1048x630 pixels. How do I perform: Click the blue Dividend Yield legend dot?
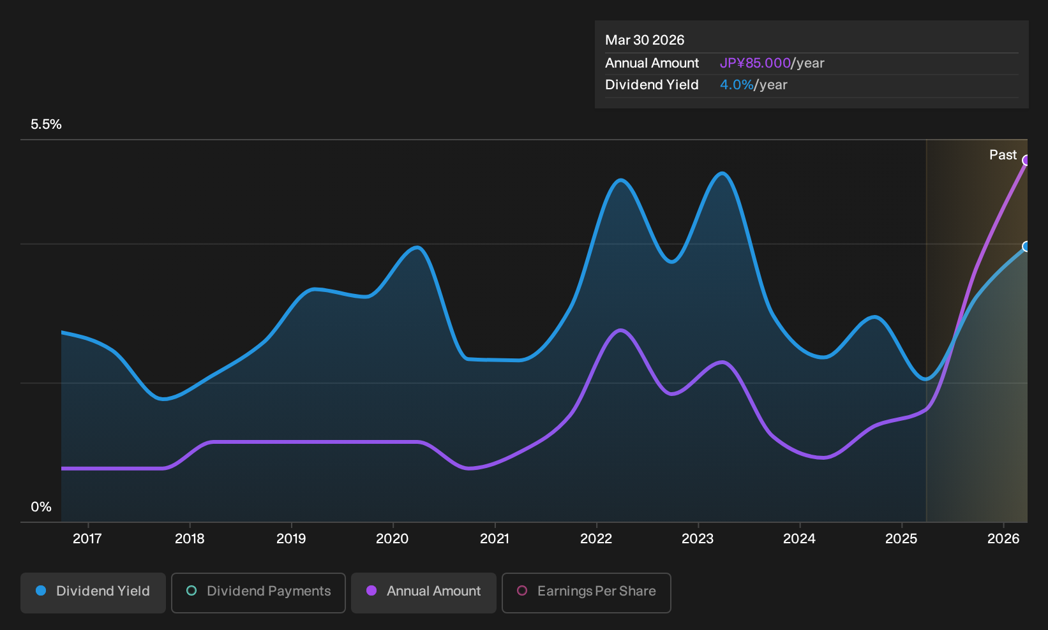pos(41,591)
